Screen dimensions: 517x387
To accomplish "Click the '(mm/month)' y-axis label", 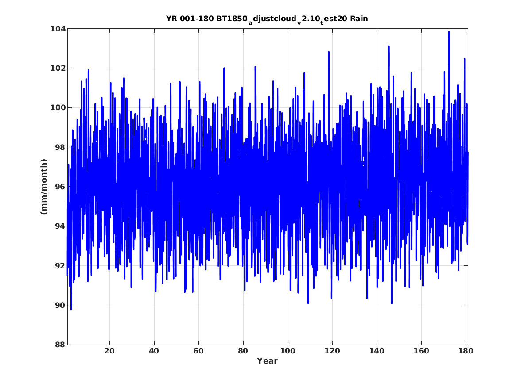I will pos(44,187).
